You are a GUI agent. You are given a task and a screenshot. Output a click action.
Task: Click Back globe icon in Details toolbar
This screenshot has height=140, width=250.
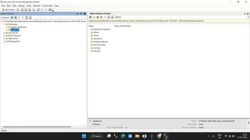90,17
